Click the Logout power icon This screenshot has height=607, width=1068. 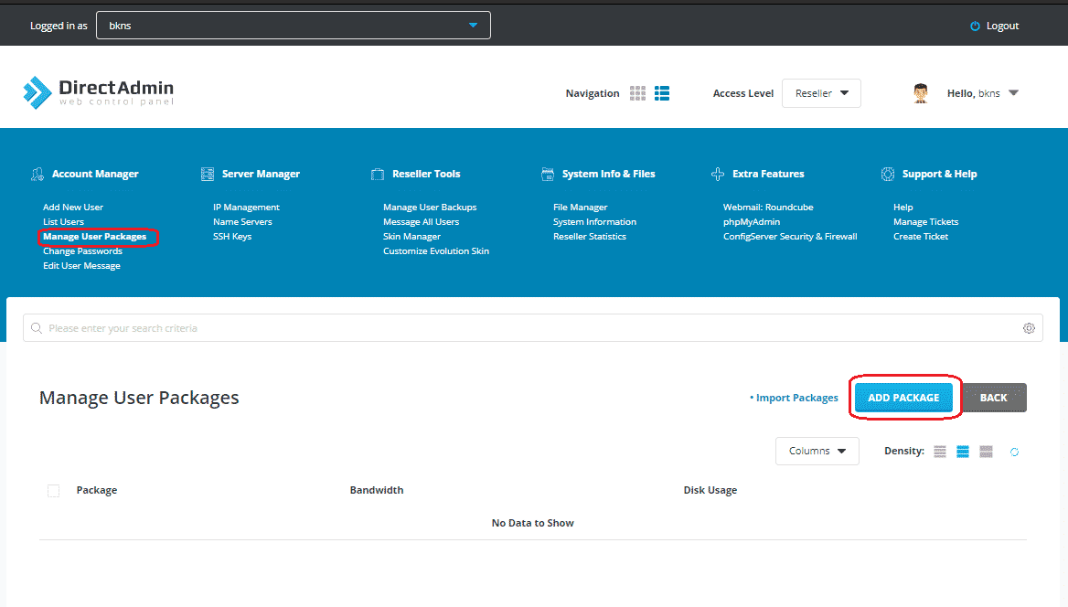(975, 26)
